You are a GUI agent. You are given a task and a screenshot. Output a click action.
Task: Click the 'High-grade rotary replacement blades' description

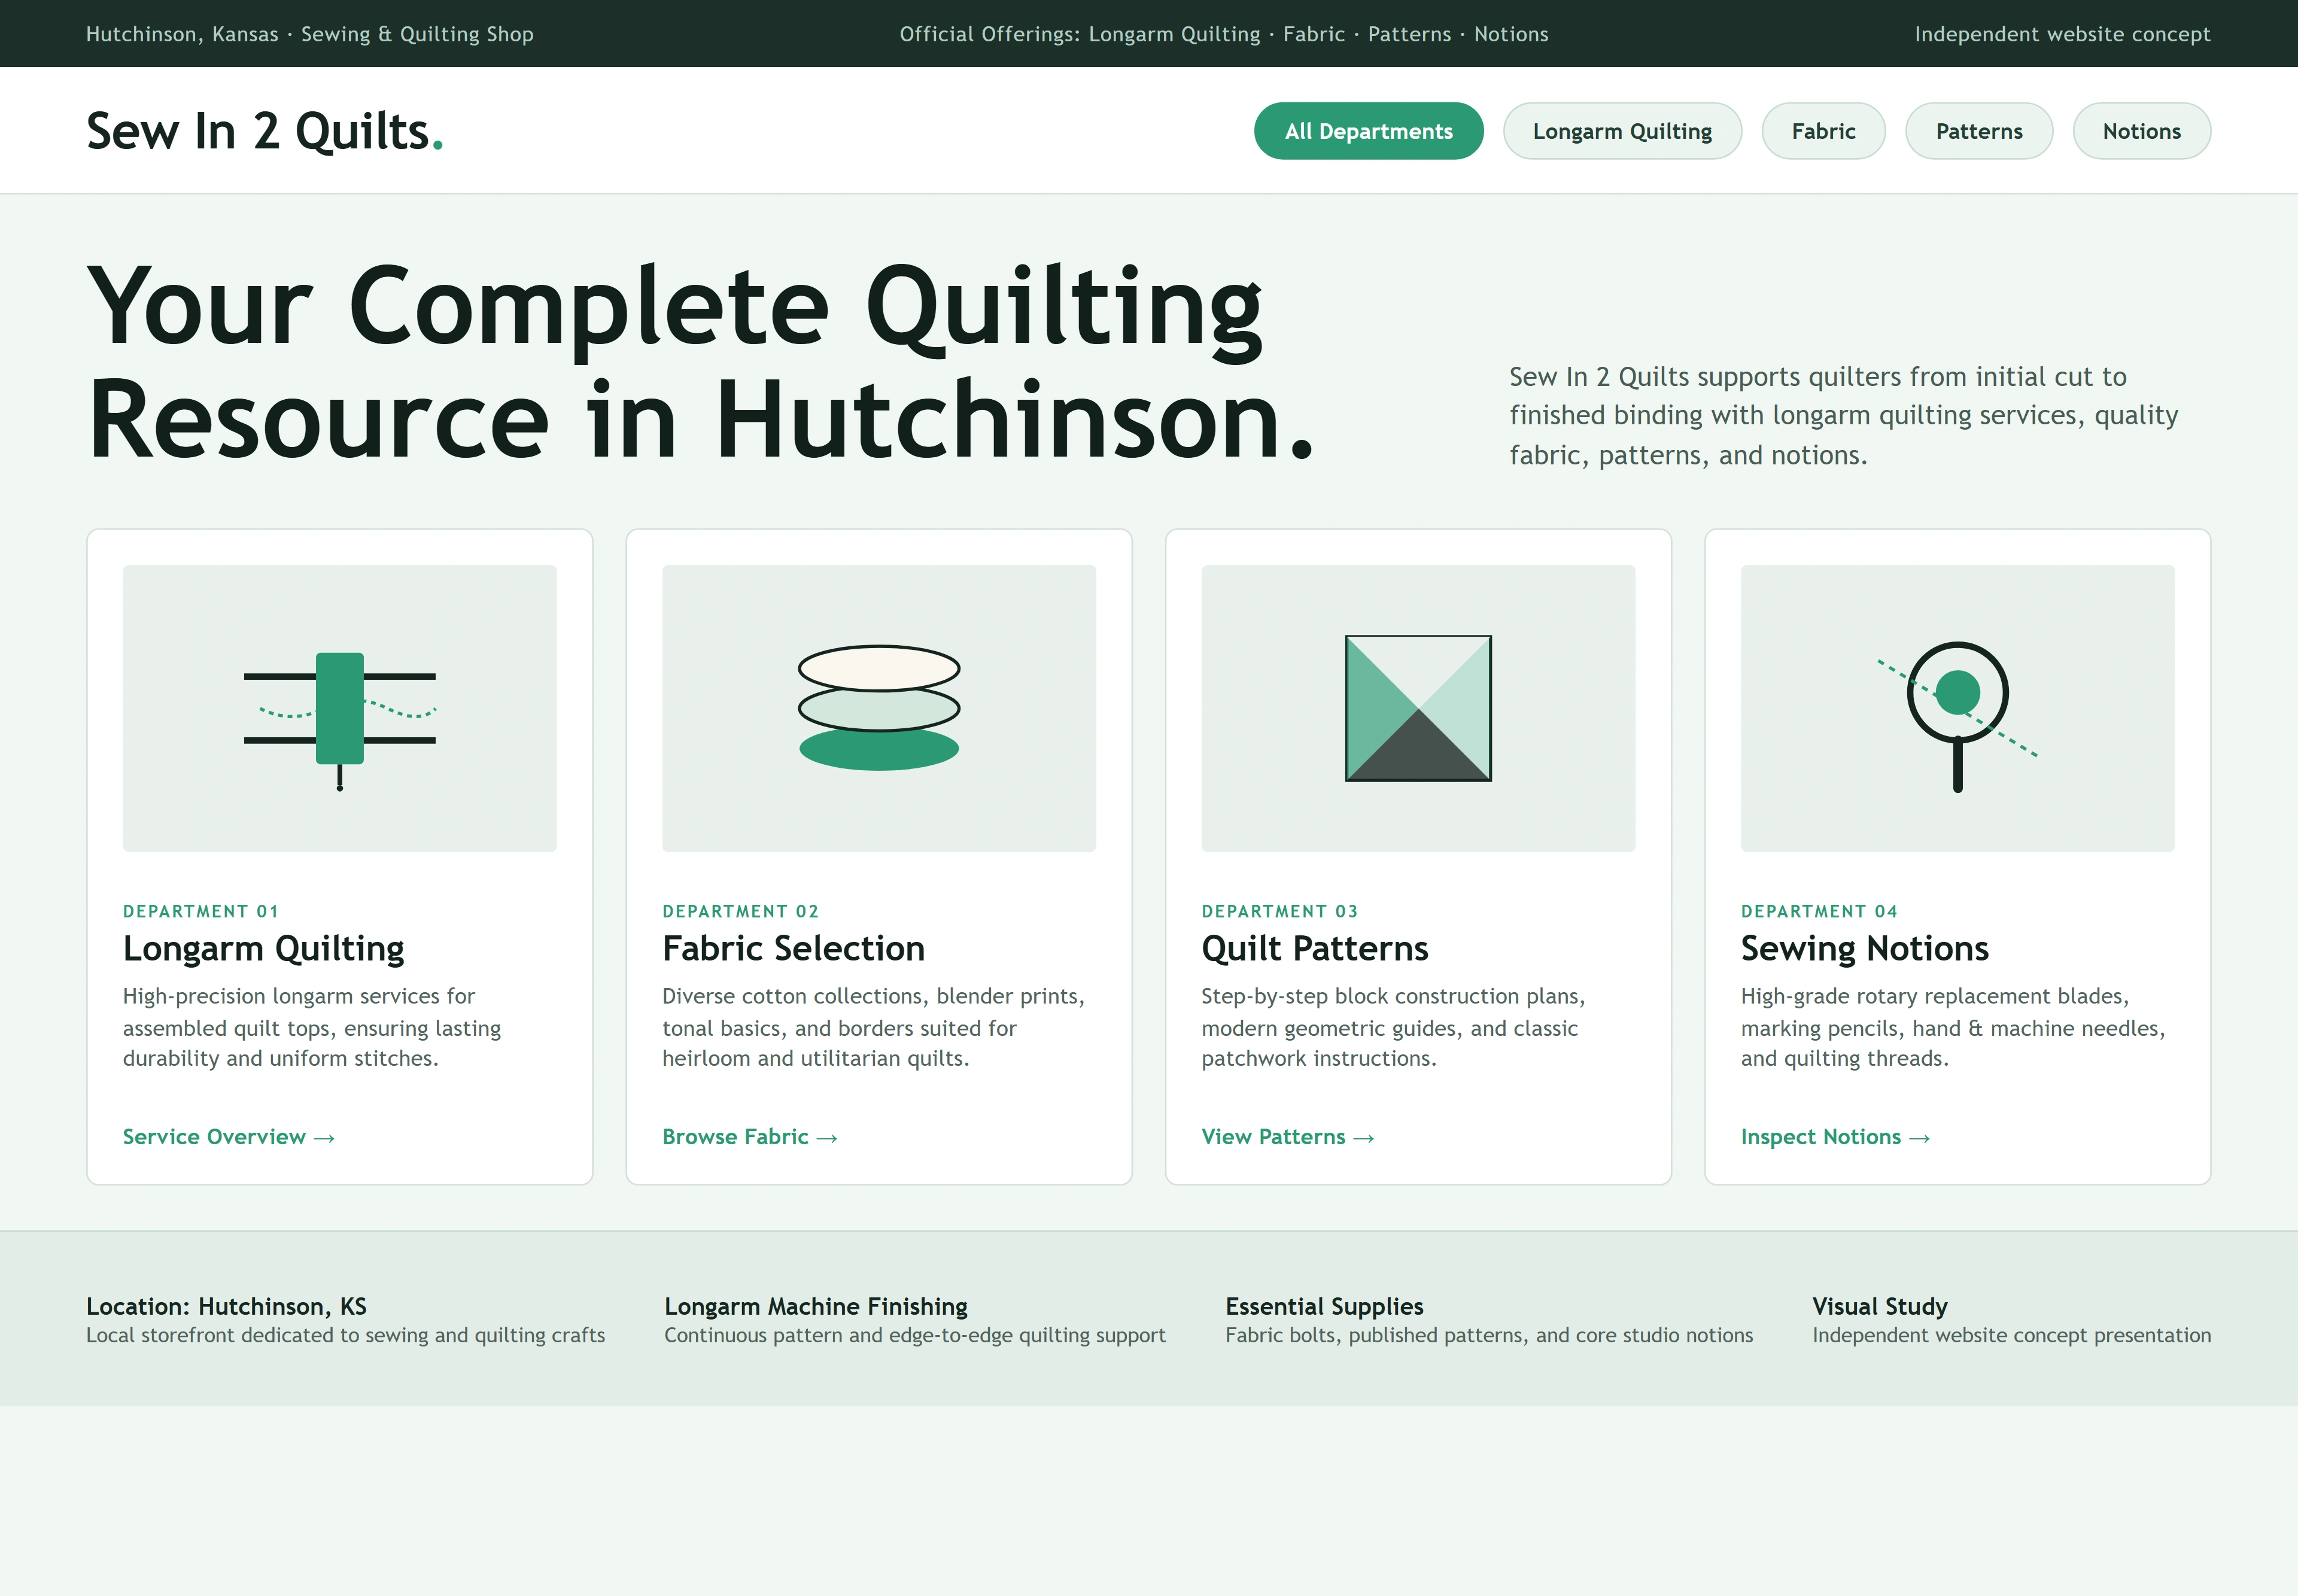tap(1952, 1027)
